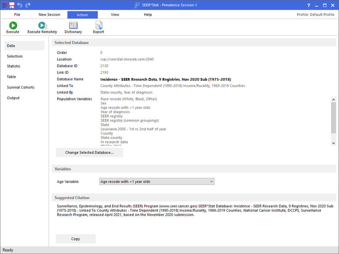This screenshot has height=254, width=339.
Task: Click the Export icon
Action: click(98, 26)
